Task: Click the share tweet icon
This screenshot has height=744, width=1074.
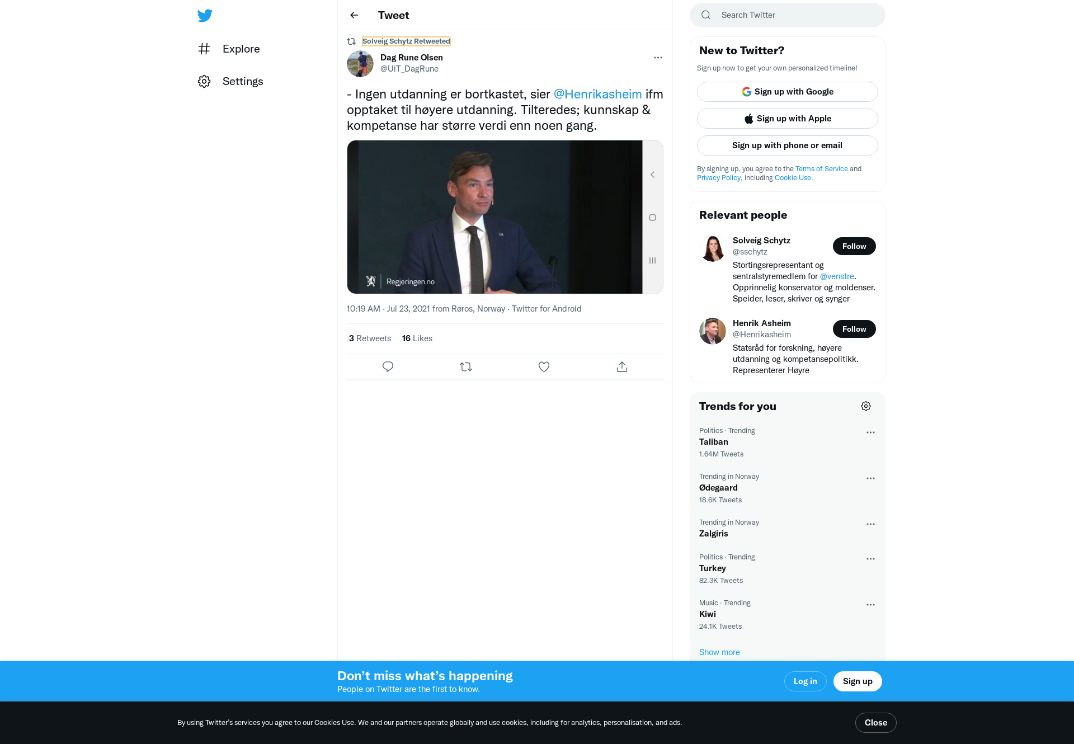Action: [622, 367]
